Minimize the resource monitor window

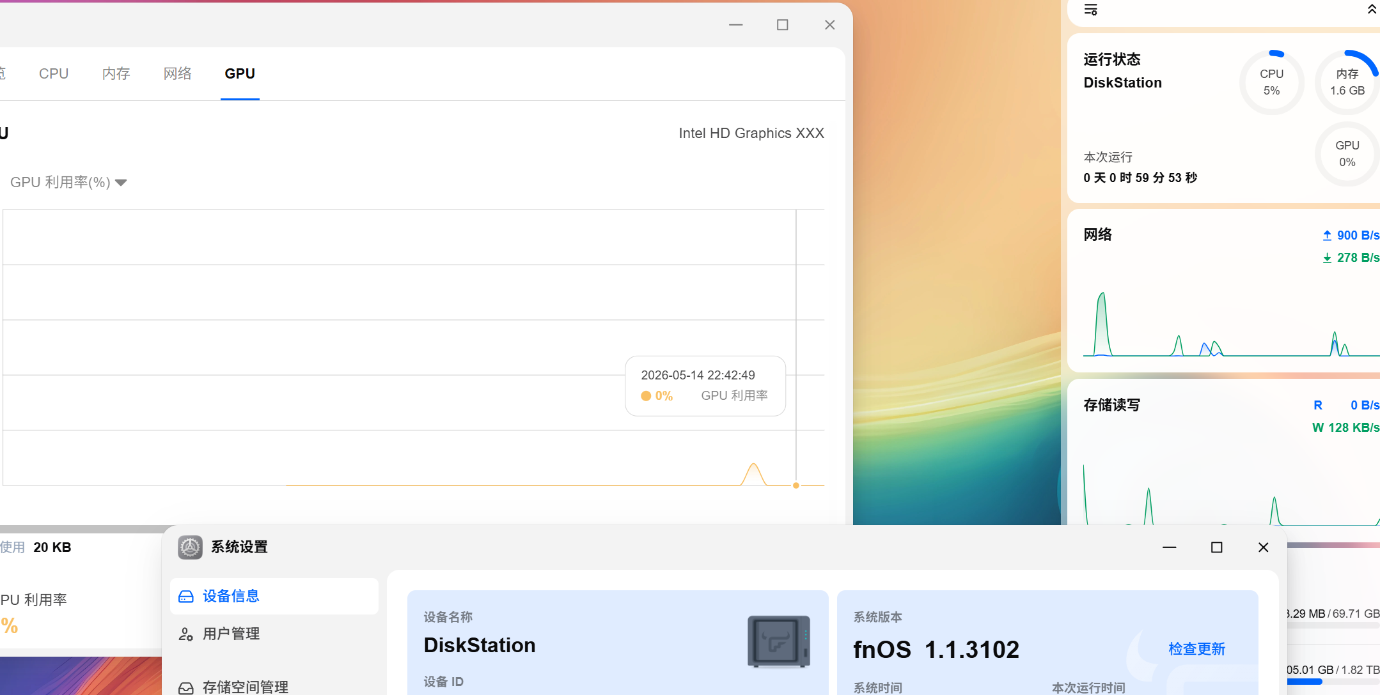(x=736, y=25)
